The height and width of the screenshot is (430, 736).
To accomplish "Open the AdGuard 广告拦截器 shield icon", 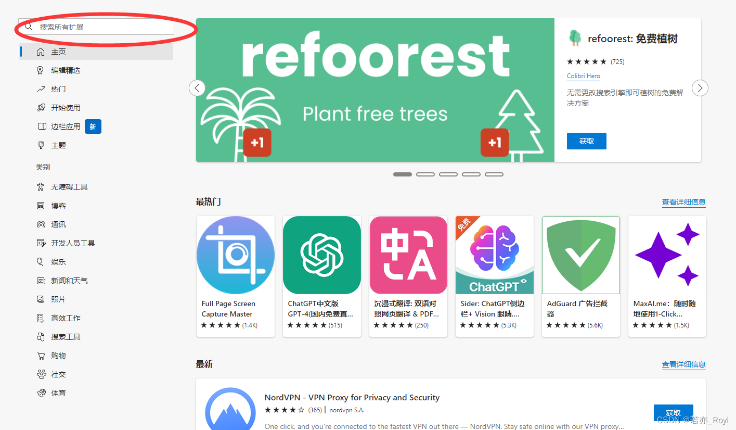I will (581, 255).
